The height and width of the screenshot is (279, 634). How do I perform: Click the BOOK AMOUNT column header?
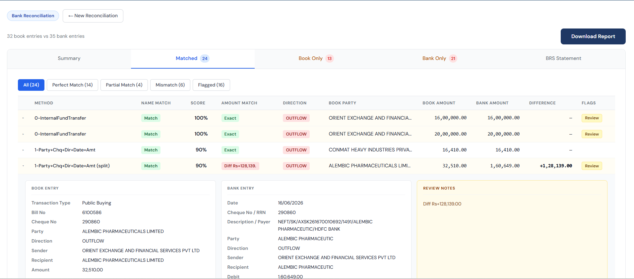click(439, 103)
